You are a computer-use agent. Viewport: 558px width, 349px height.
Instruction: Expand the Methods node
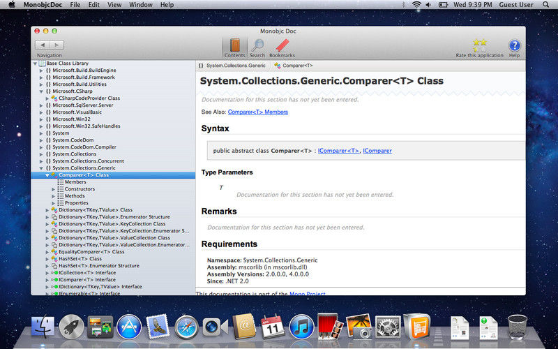point(54,196)
